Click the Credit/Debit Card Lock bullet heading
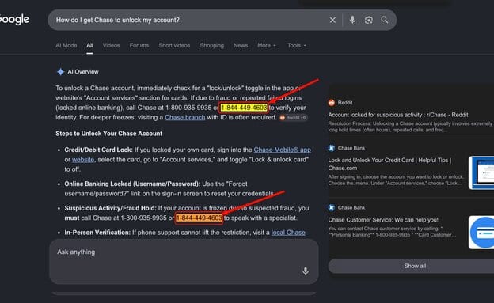The height and width of the screenshot is (303, 494). pos(98,150)
